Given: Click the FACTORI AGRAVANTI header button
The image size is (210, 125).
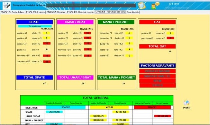Looking at the screenshot, I should coord(157,66).
